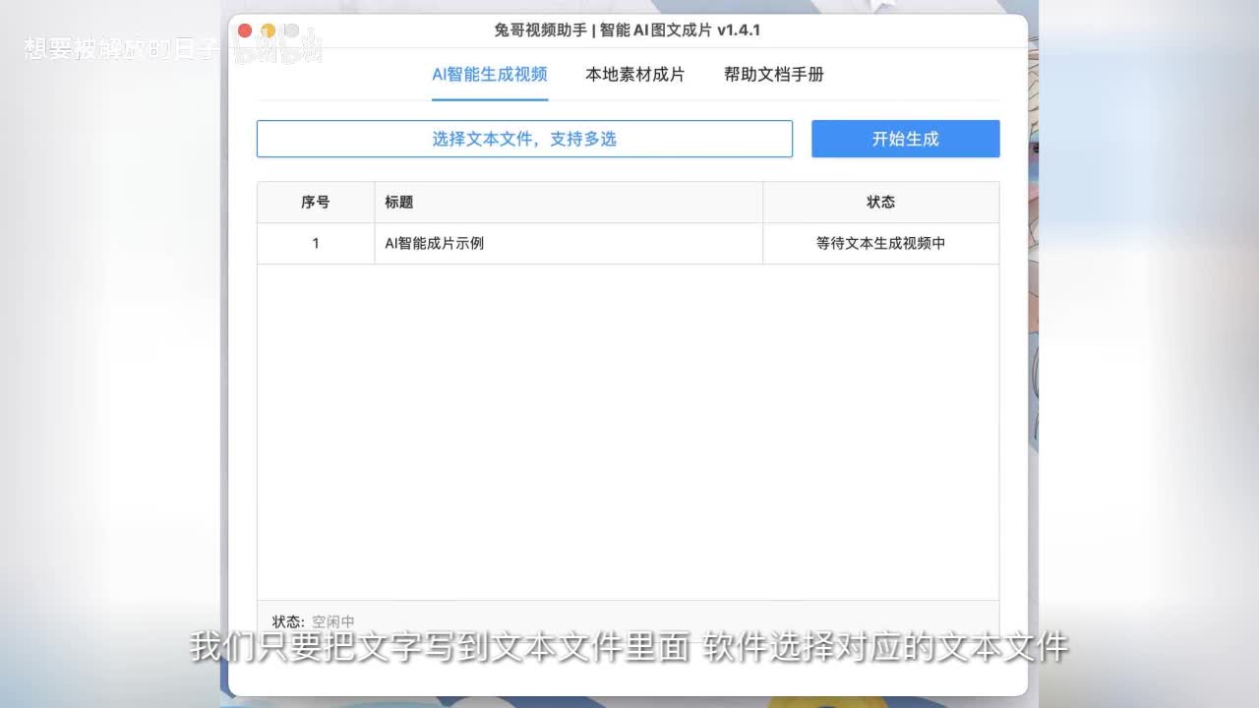Click the 序号 column header

point(315,203)
